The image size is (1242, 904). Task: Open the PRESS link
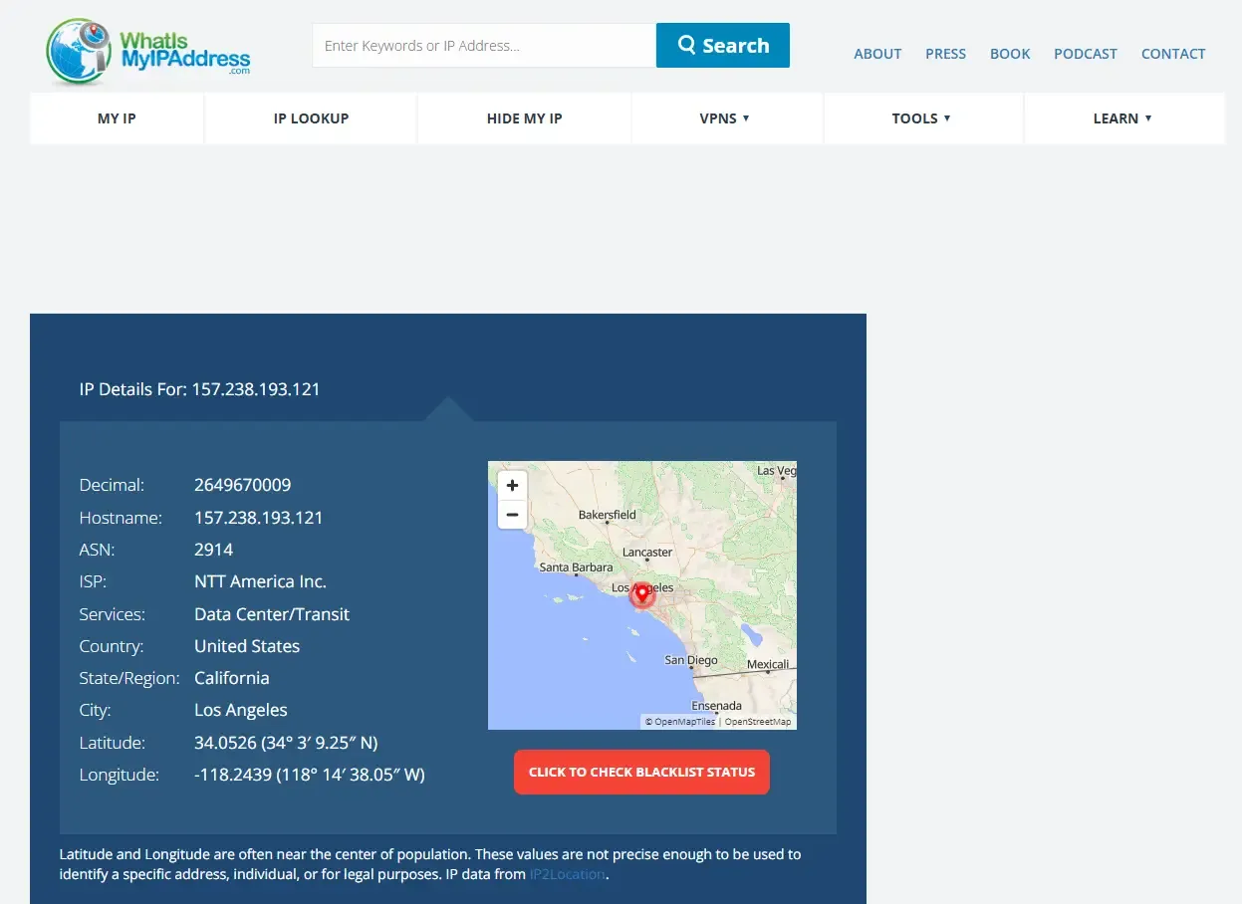click(x=945, y=54)
